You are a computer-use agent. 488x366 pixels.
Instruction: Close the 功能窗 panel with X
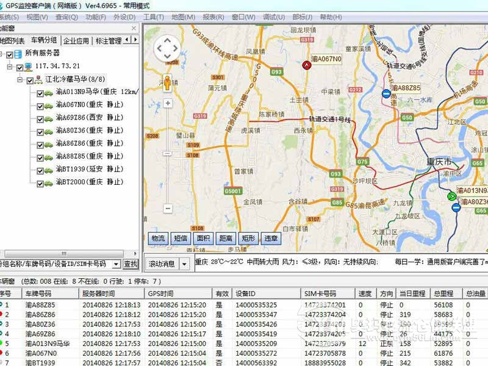coord(134,28)
